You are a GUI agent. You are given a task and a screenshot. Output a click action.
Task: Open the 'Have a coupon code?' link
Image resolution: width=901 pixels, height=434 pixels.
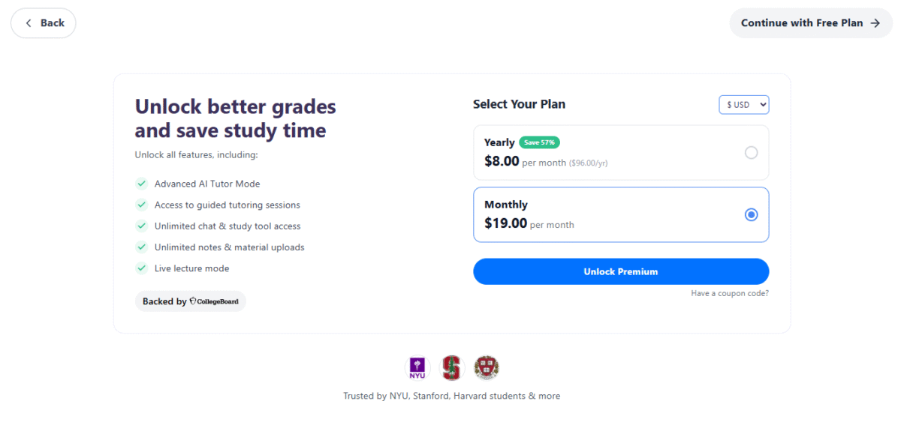point(729,293)
